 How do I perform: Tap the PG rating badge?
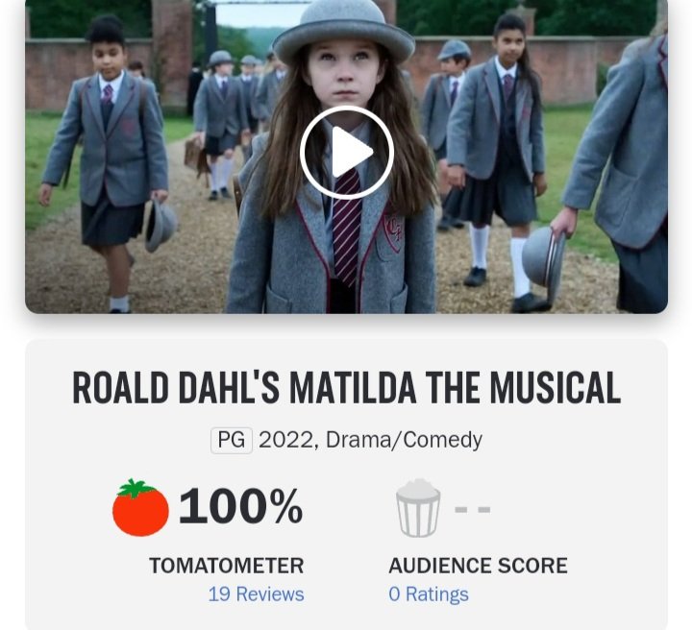pyautogui.click(x=232, y=440)
